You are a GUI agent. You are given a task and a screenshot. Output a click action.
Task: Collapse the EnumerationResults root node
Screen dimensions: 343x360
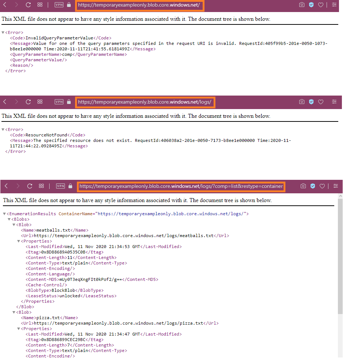(4, 214)
